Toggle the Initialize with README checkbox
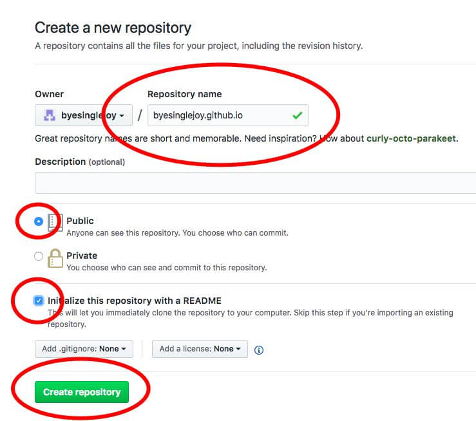Screen dimensions: 476x421 (x=39, y=301)
